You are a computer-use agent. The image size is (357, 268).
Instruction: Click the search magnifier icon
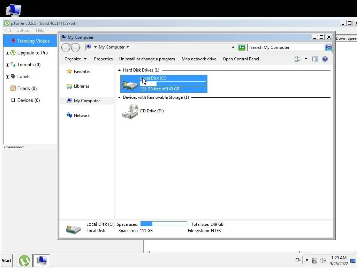pos(328,47)
